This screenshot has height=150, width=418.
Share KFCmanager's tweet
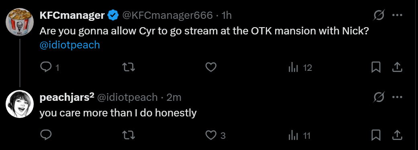coord(397,67)
